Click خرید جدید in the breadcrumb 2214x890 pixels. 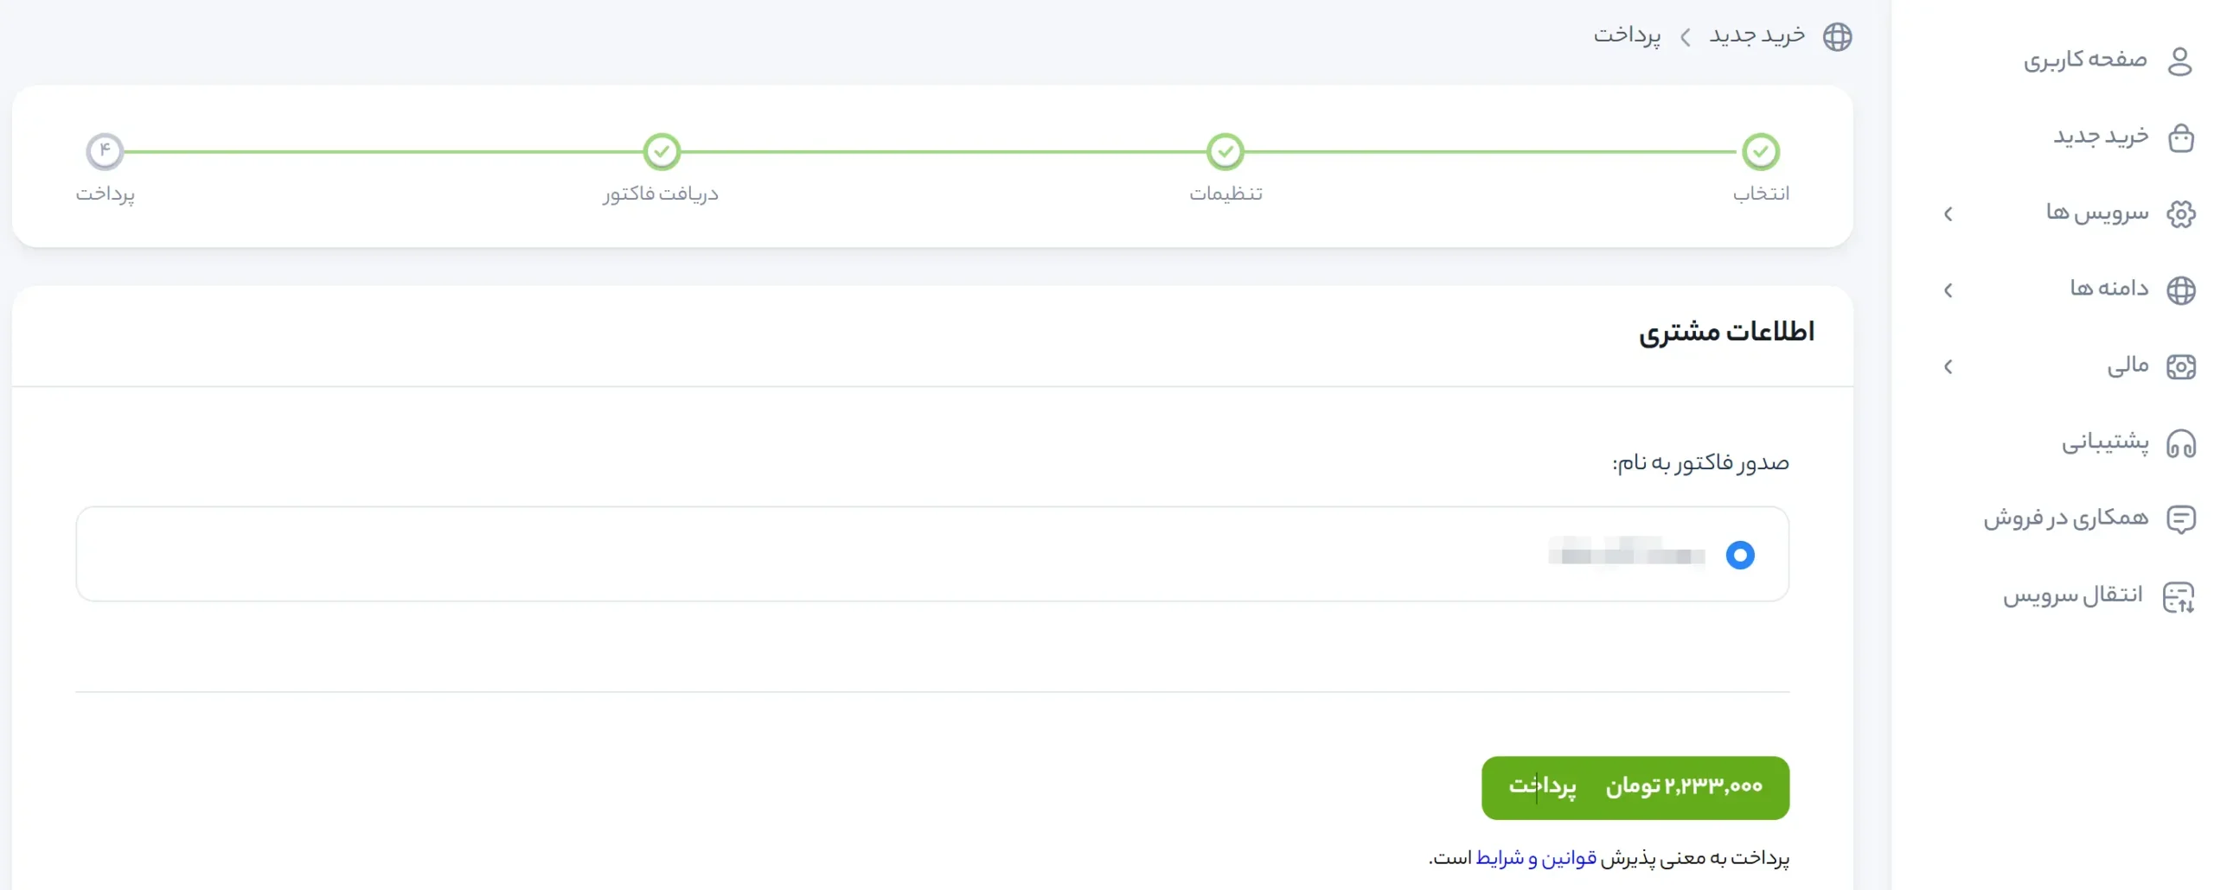[x=1756, y=35]
